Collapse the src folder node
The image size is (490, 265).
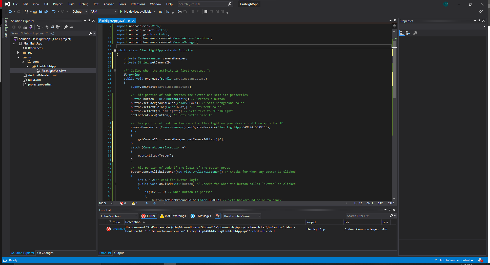18,57
